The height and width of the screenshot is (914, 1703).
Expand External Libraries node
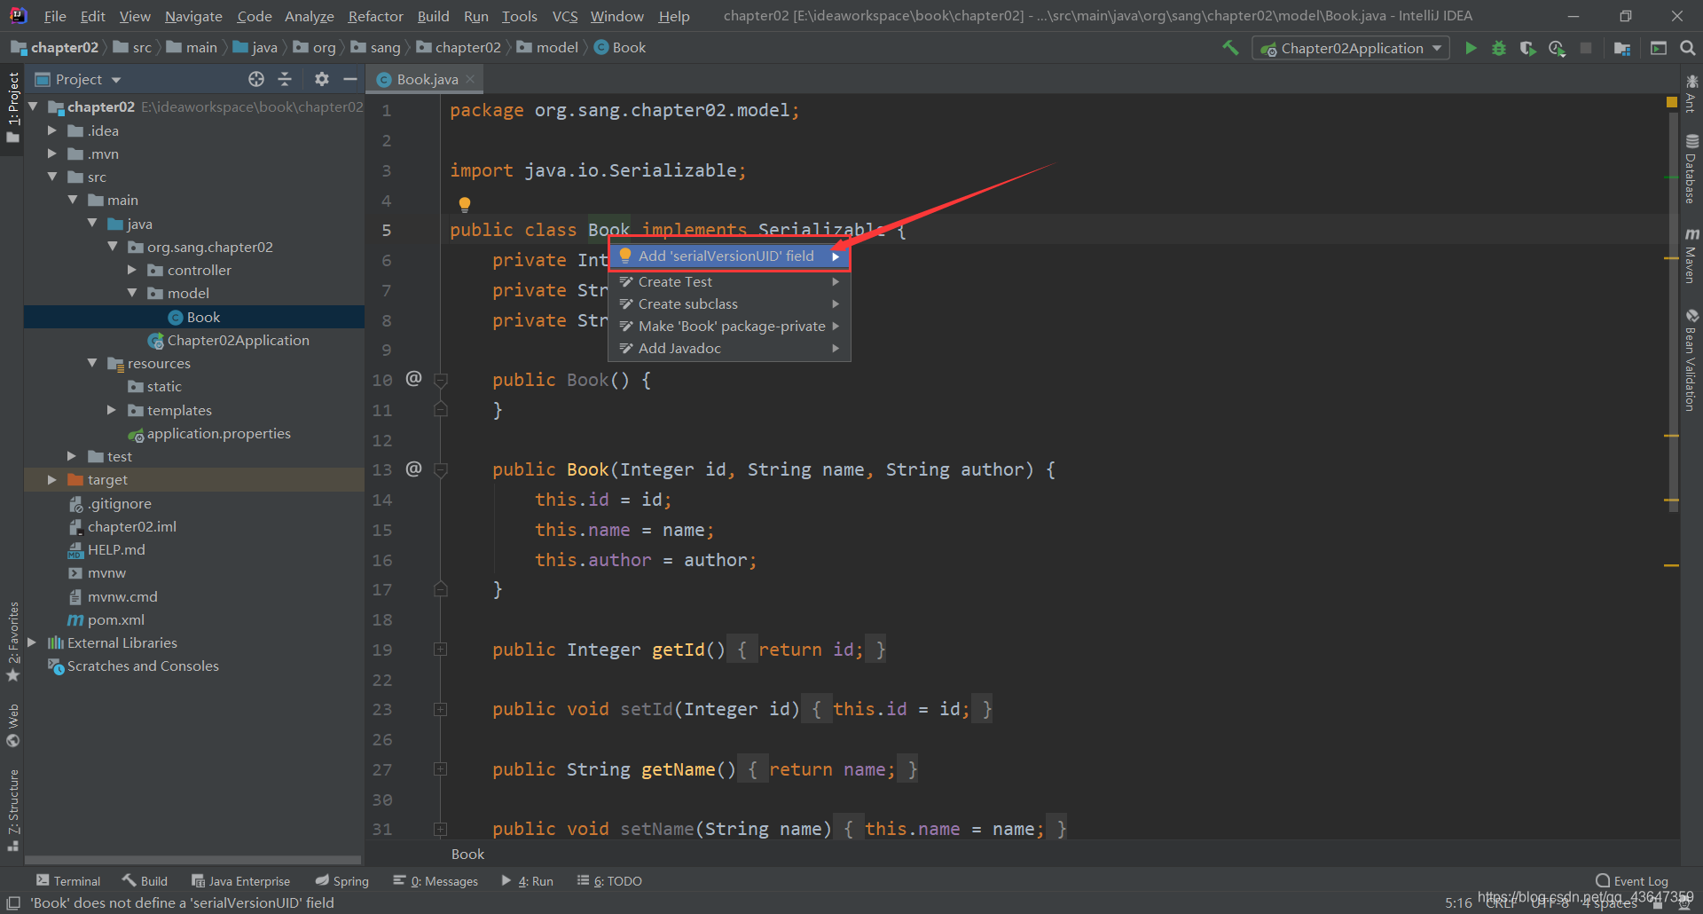(x=32, y=642)
